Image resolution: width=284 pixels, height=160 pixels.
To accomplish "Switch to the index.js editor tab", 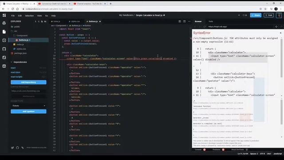I will [x=56, y=21].
